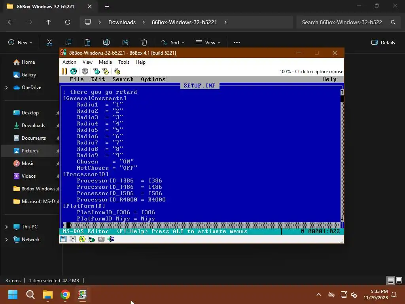
Task: Click the empty second floppy drive icon
Action: coord(73,239)
